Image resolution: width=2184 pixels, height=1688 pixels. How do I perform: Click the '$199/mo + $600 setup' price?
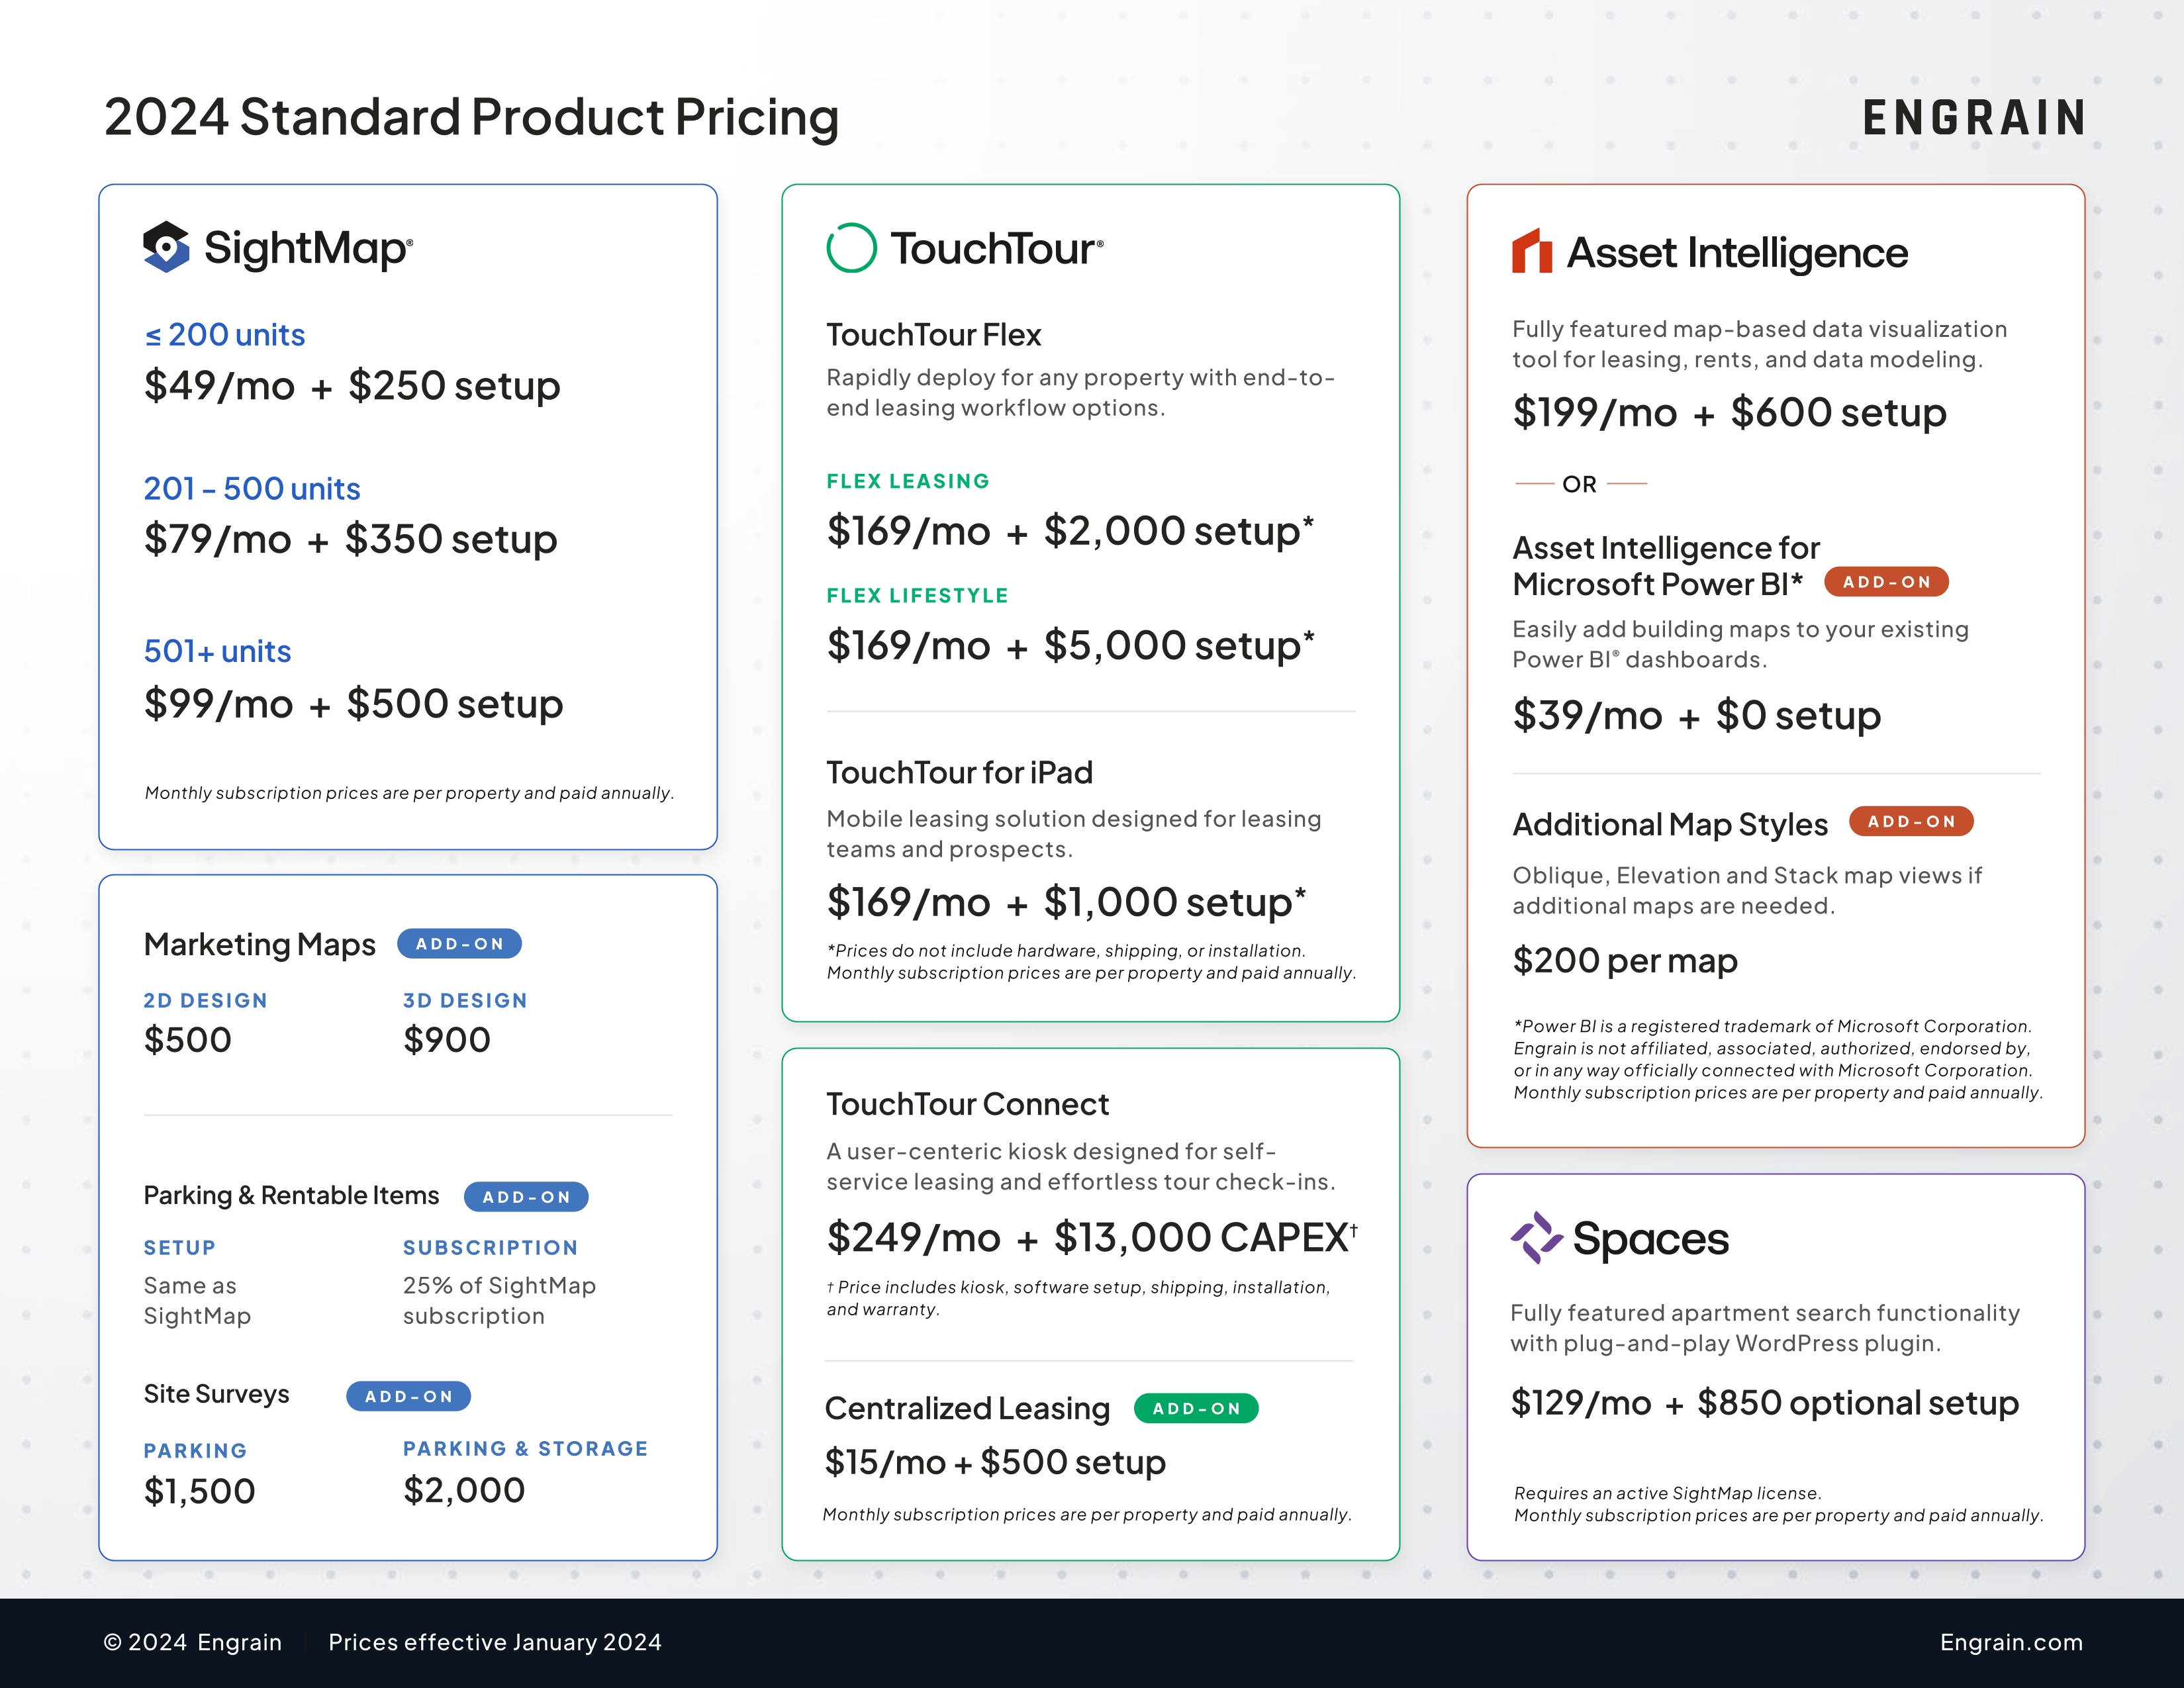coord(1729,413)
